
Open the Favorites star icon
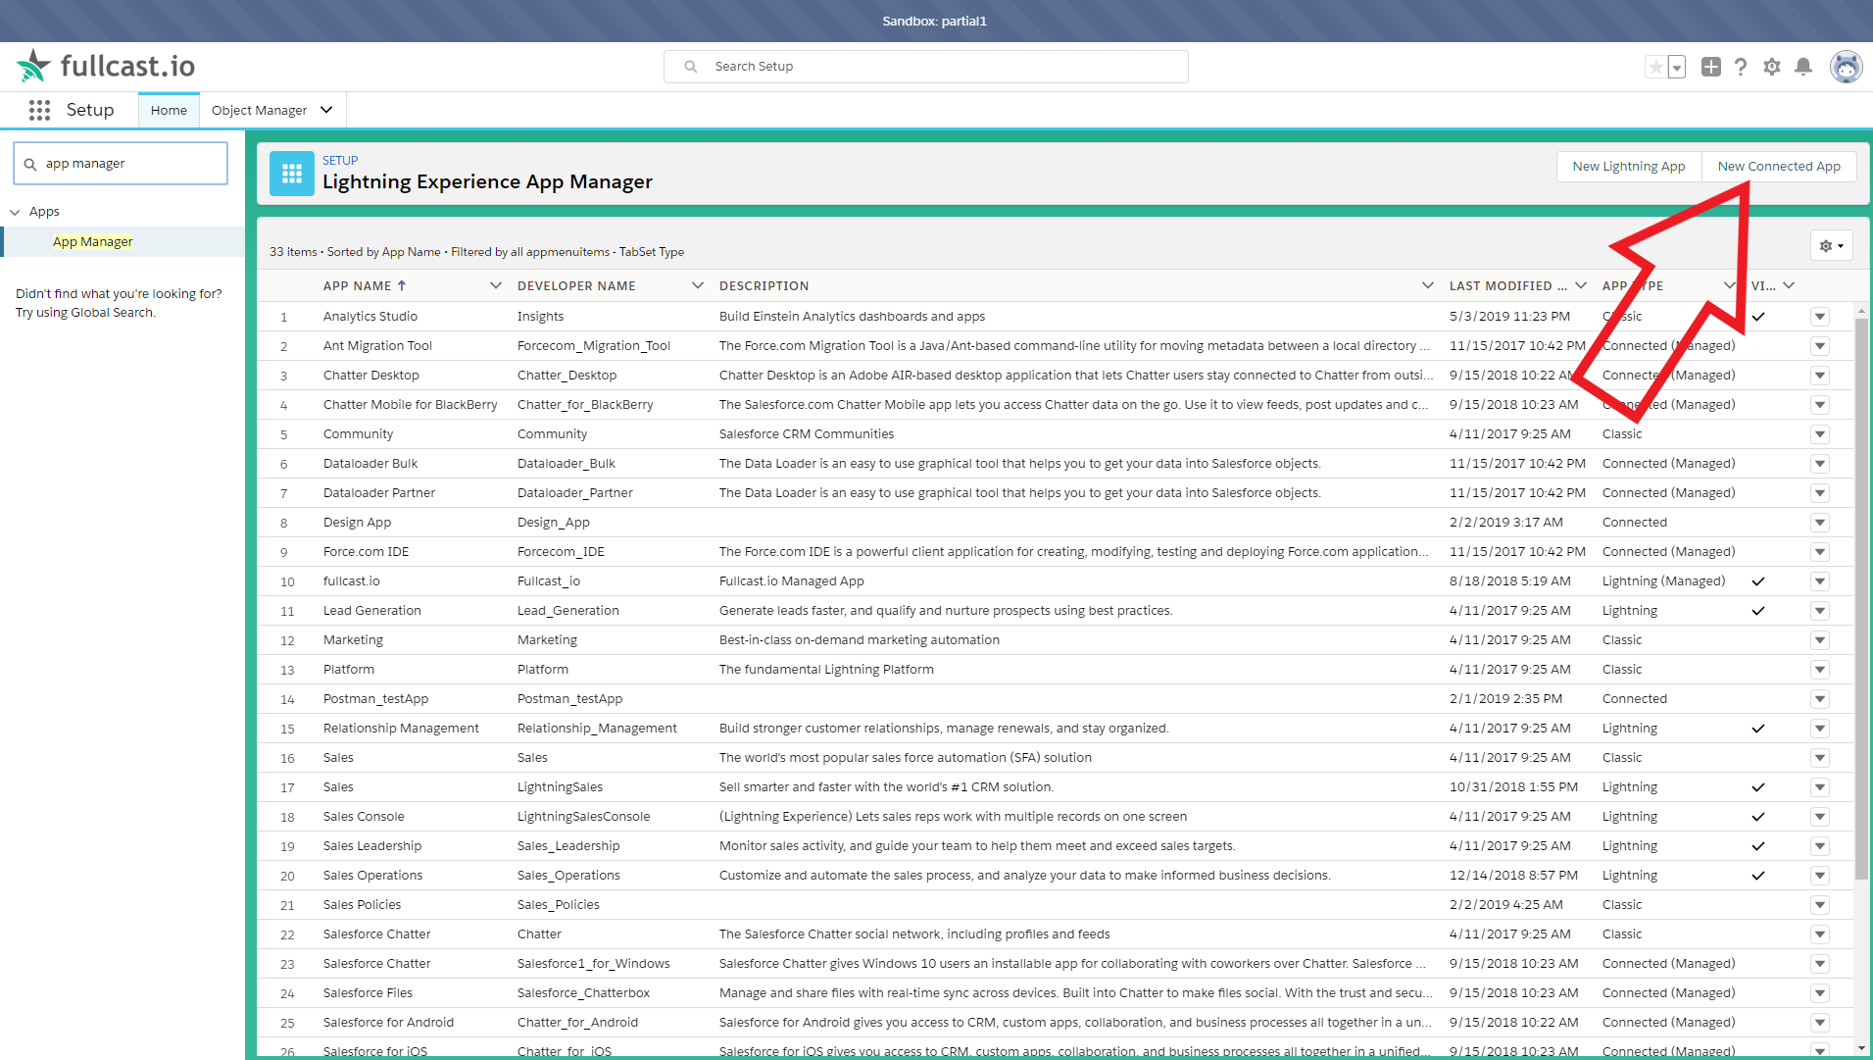click(x=1655, y=67)
